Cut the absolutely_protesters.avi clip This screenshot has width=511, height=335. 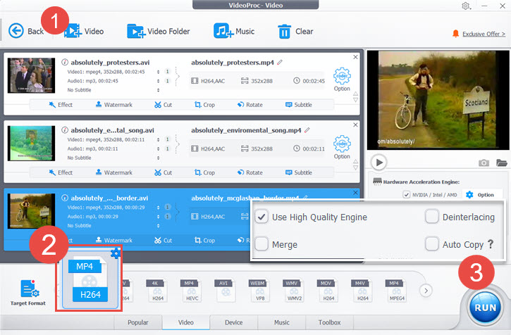[x=163, y=104]
